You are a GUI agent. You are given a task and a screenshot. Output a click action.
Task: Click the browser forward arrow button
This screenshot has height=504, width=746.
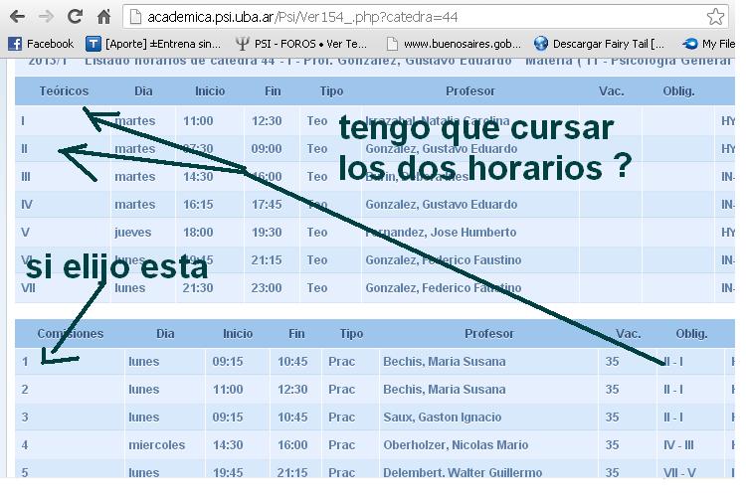46,17
